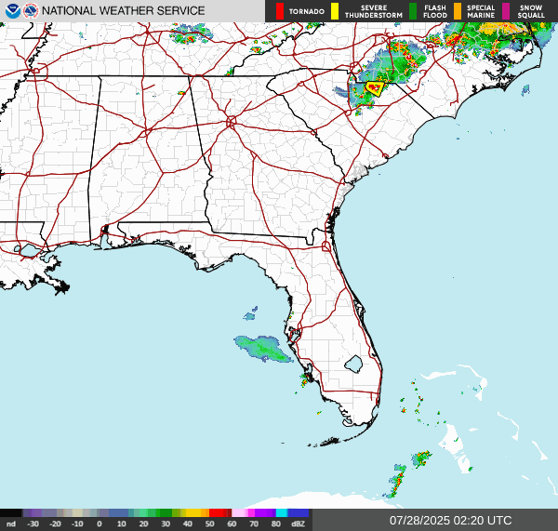Click the 60 value on dBZ scale
The height and width of the screenshot is (531, 558).
pyautogui.click(x=232, y=524)
